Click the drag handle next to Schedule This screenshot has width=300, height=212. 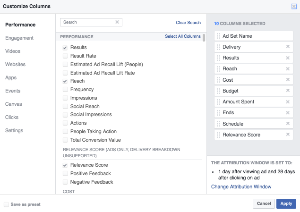[x=218, y=124]
